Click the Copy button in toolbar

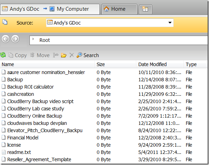(17, 55)
